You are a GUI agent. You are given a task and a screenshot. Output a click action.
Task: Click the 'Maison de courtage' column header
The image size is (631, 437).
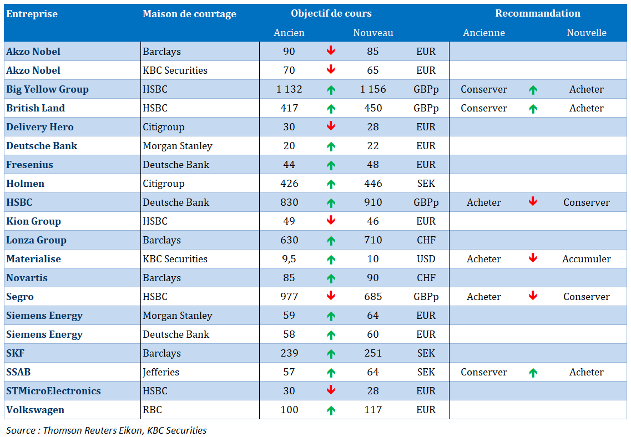click(189, 14)
